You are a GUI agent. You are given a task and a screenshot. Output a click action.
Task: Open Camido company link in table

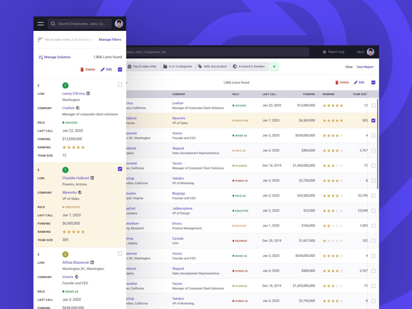pos(178,239)
